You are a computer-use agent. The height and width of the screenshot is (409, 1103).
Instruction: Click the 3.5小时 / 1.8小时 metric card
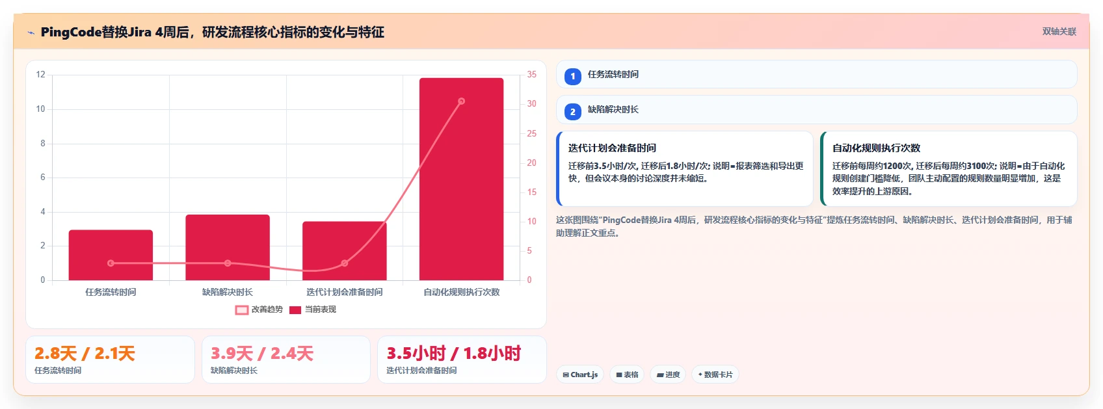click(462, 360)
